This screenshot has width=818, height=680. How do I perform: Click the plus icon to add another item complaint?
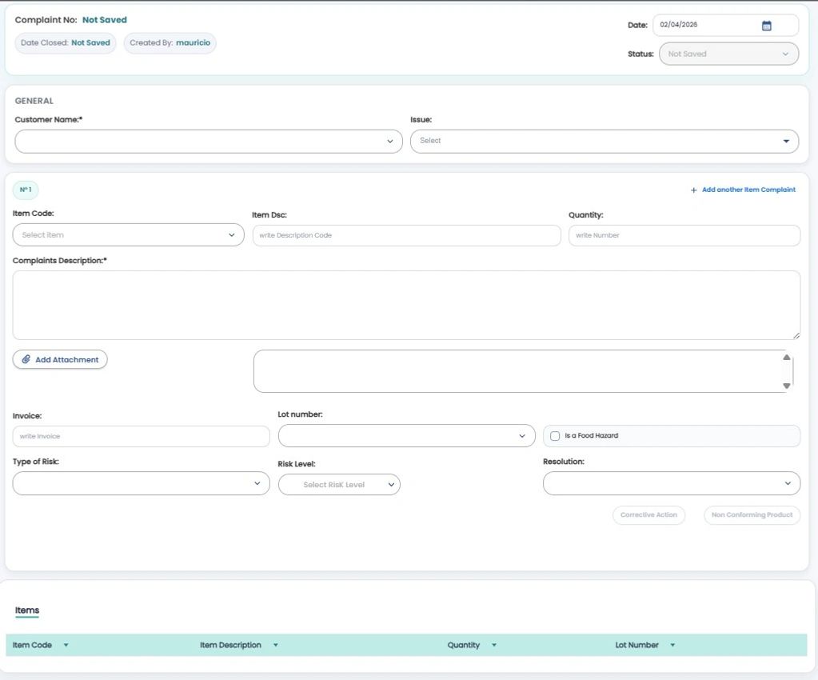coord(693,190)
